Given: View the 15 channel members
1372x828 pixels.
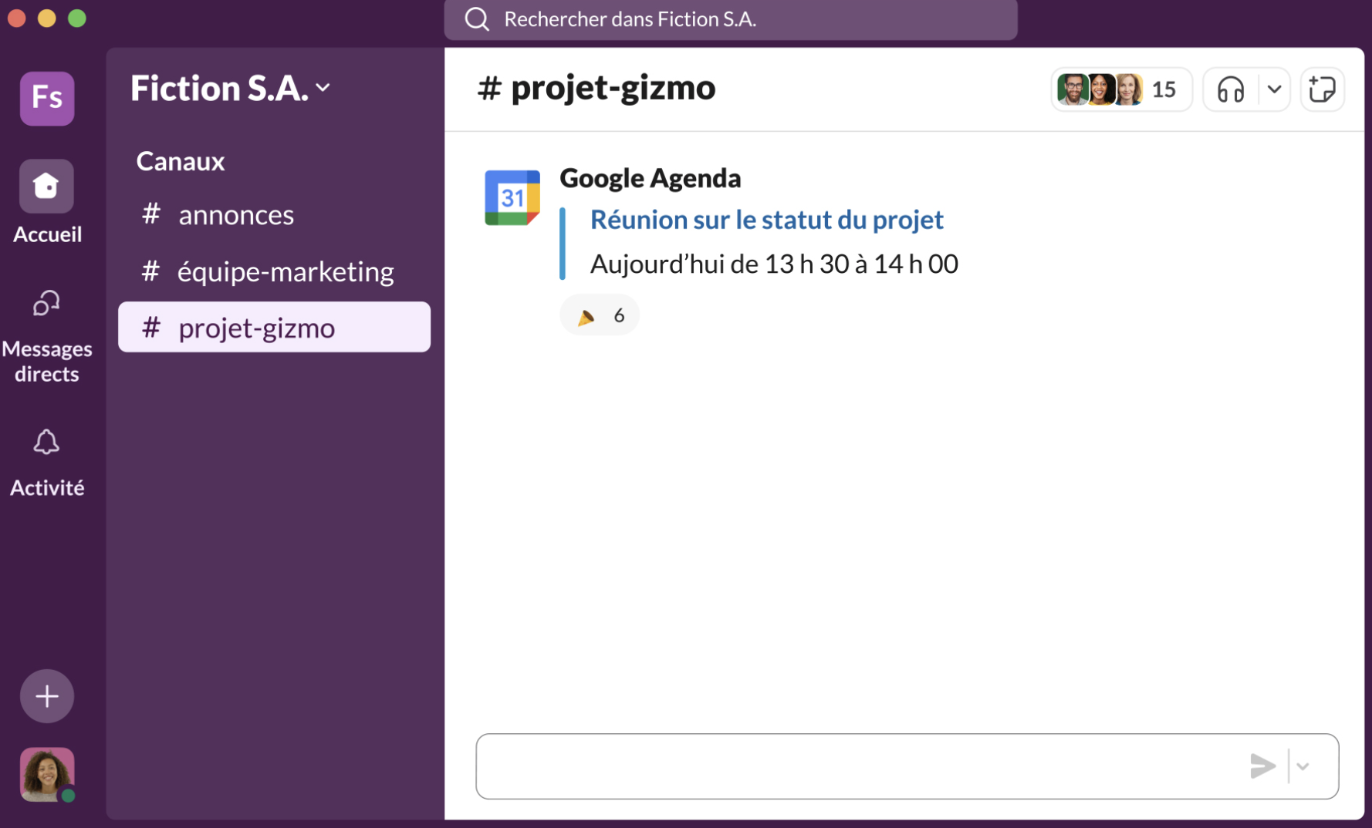Looking at the screenshot, I should click(x=1121, y=89).
